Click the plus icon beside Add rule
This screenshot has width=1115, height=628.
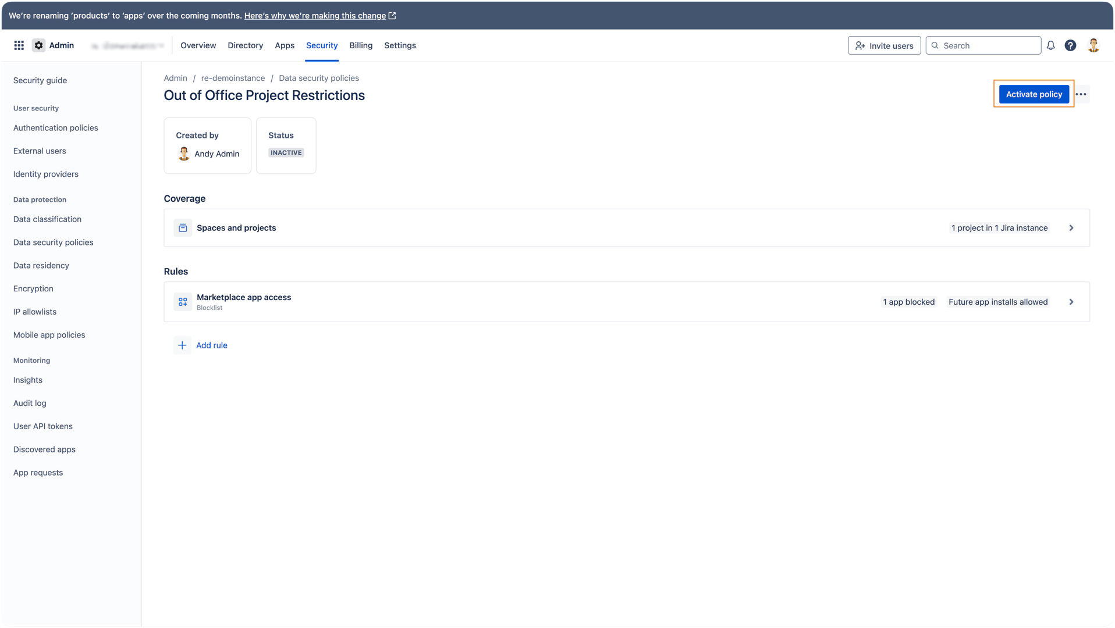click(x=182, y=345)
